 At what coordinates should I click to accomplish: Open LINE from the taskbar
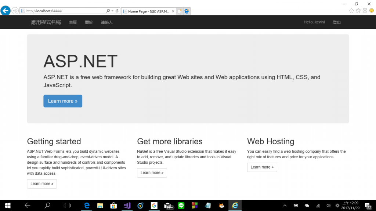tap(181, 206)
